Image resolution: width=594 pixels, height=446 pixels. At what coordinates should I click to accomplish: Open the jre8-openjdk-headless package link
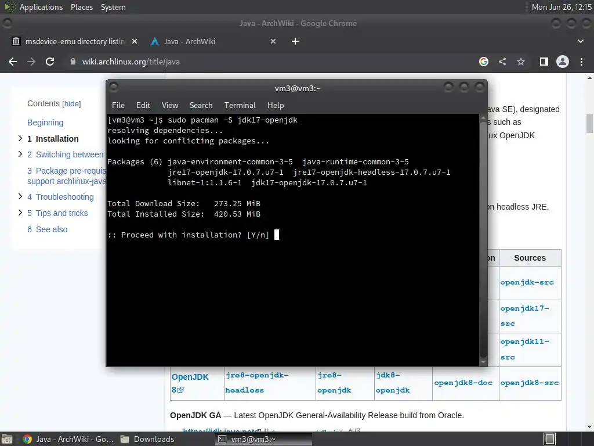coord(257,383)
